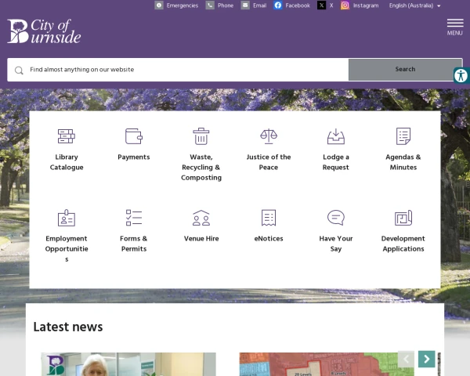Open the Agendas & Minutes label
Image resolution: width=470 pixels, height=376 pixels.
pyautogui.click(x=403, y=162)
